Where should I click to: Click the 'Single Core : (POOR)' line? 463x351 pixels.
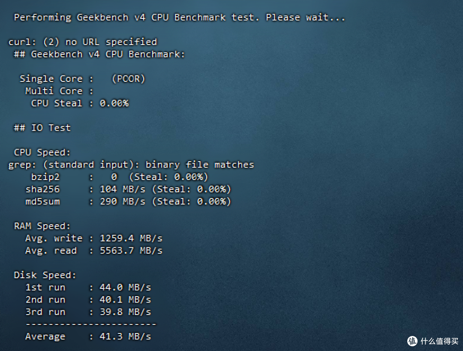pos(82,79)
